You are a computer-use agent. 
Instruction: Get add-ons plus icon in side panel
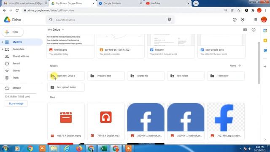click(x=265, y=66)
